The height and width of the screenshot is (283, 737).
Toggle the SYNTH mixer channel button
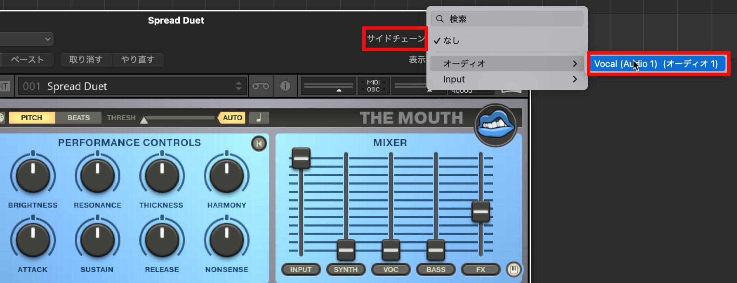346,269
